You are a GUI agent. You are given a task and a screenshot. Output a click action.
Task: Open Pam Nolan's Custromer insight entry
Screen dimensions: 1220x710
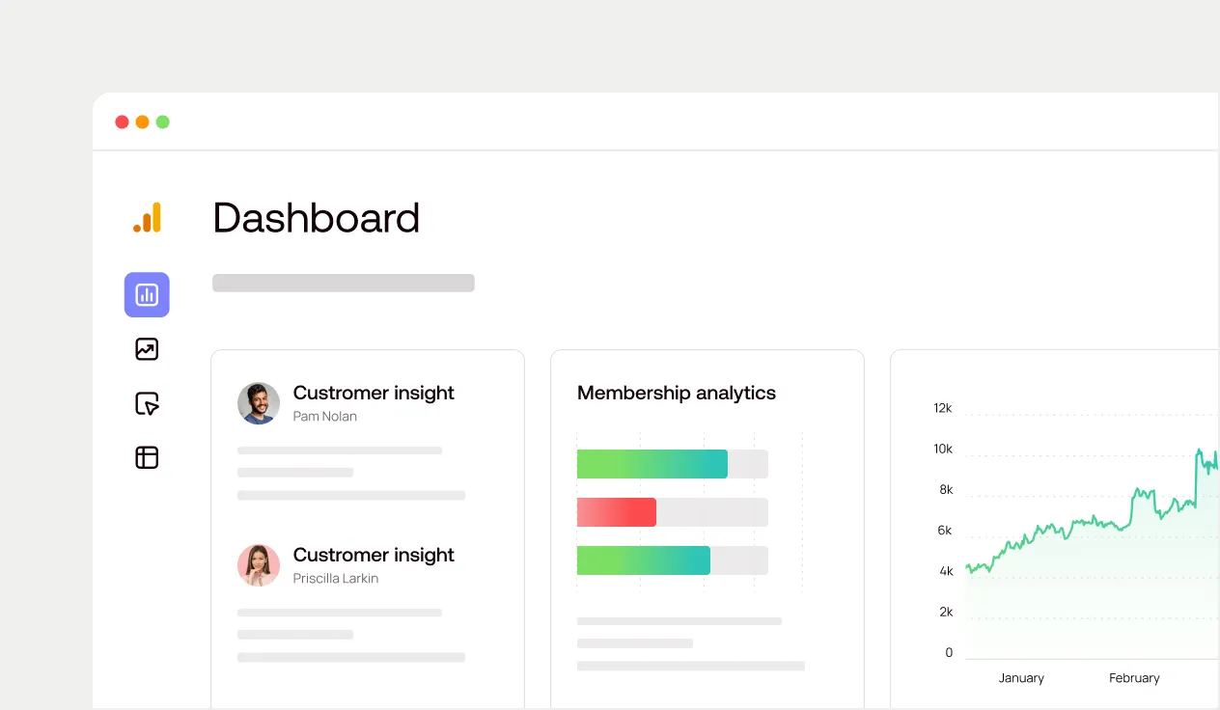(x=374, y=393)
